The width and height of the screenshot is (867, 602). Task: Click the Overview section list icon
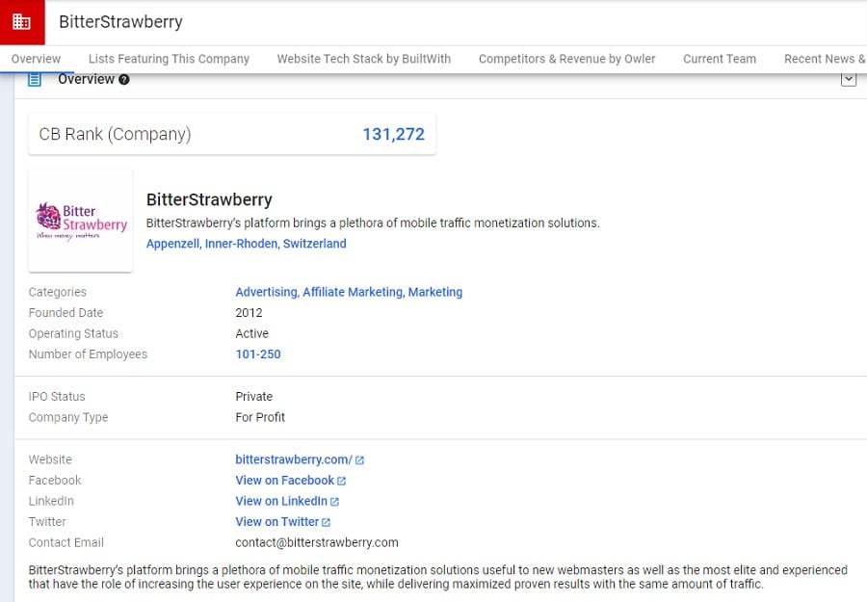click(x=35, y=80)
